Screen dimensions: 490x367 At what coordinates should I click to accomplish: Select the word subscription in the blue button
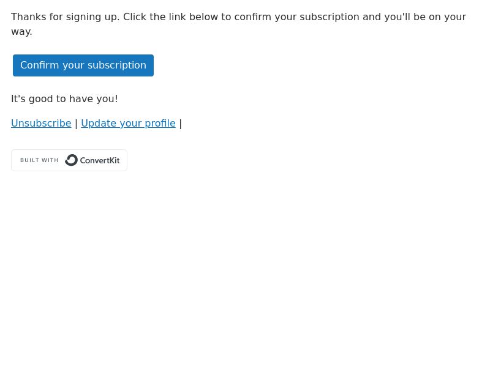click(117, 65)
